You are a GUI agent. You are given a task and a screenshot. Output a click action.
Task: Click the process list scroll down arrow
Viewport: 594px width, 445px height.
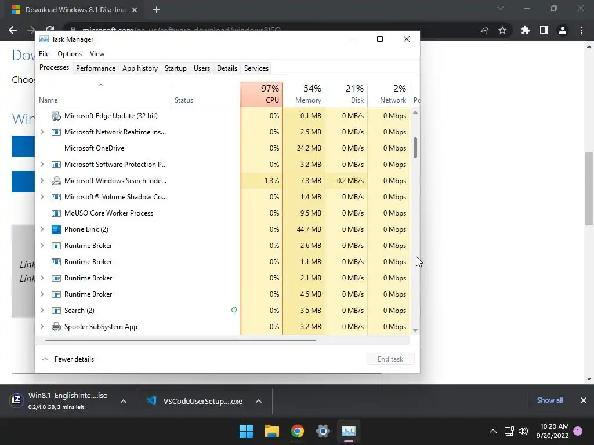pos(415,330)
